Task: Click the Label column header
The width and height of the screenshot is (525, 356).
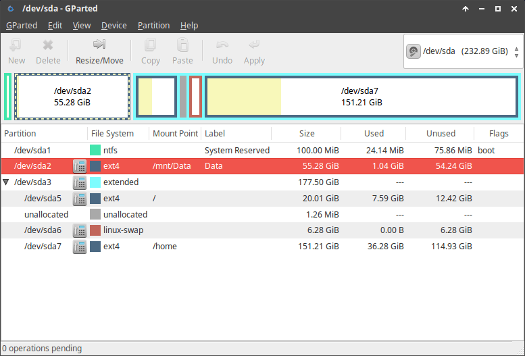Action: (236, 133)
